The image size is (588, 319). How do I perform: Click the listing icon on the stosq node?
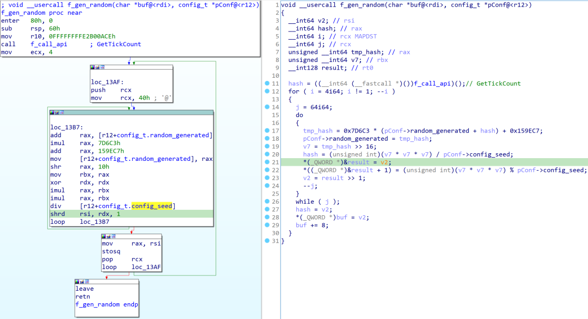114,236
